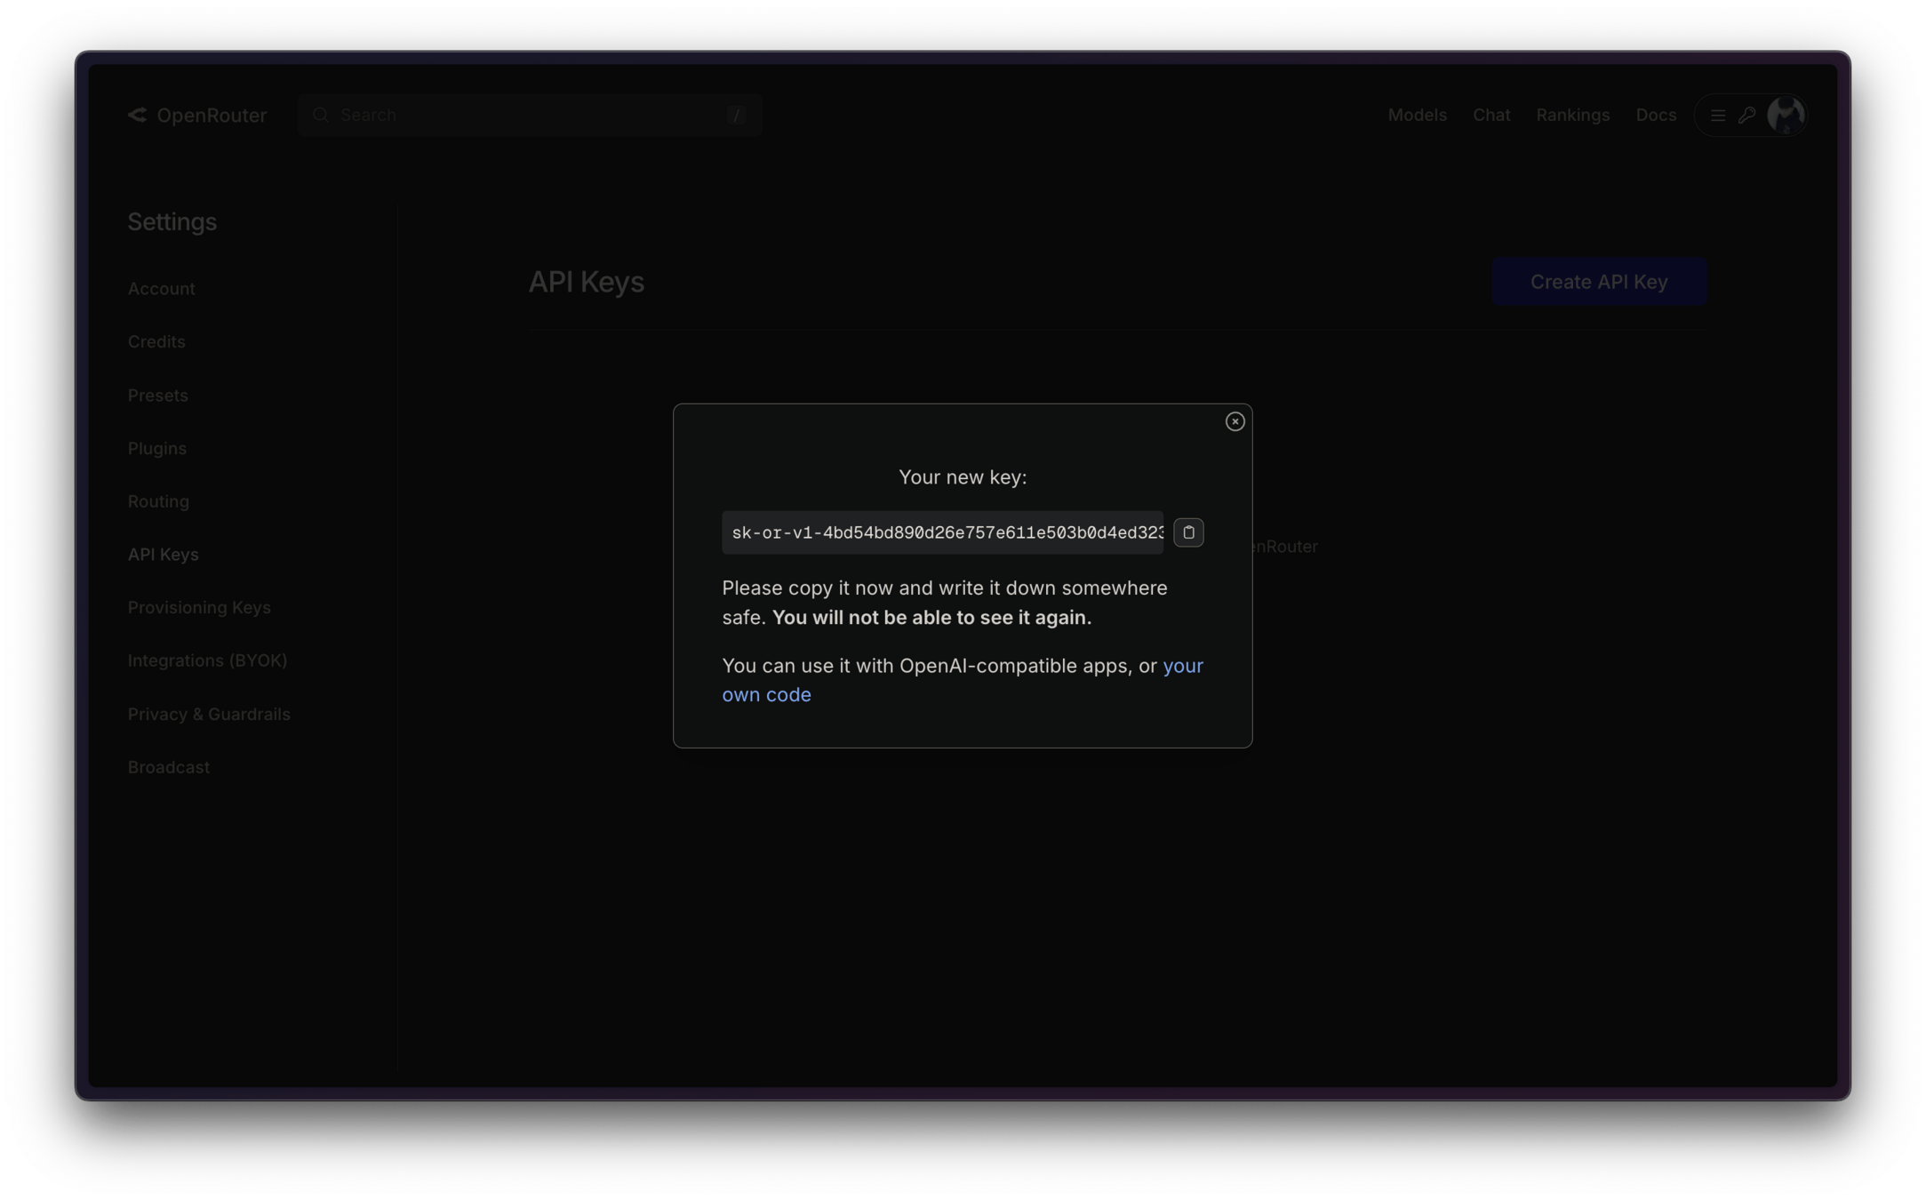Follow the 'your own code' link
Viewport: 1926px width, 1200px height.
click(x=766, y=694)
